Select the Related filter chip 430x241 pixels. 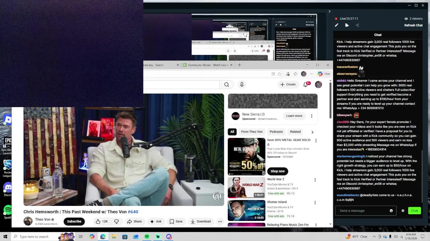[x=295, y=132]
